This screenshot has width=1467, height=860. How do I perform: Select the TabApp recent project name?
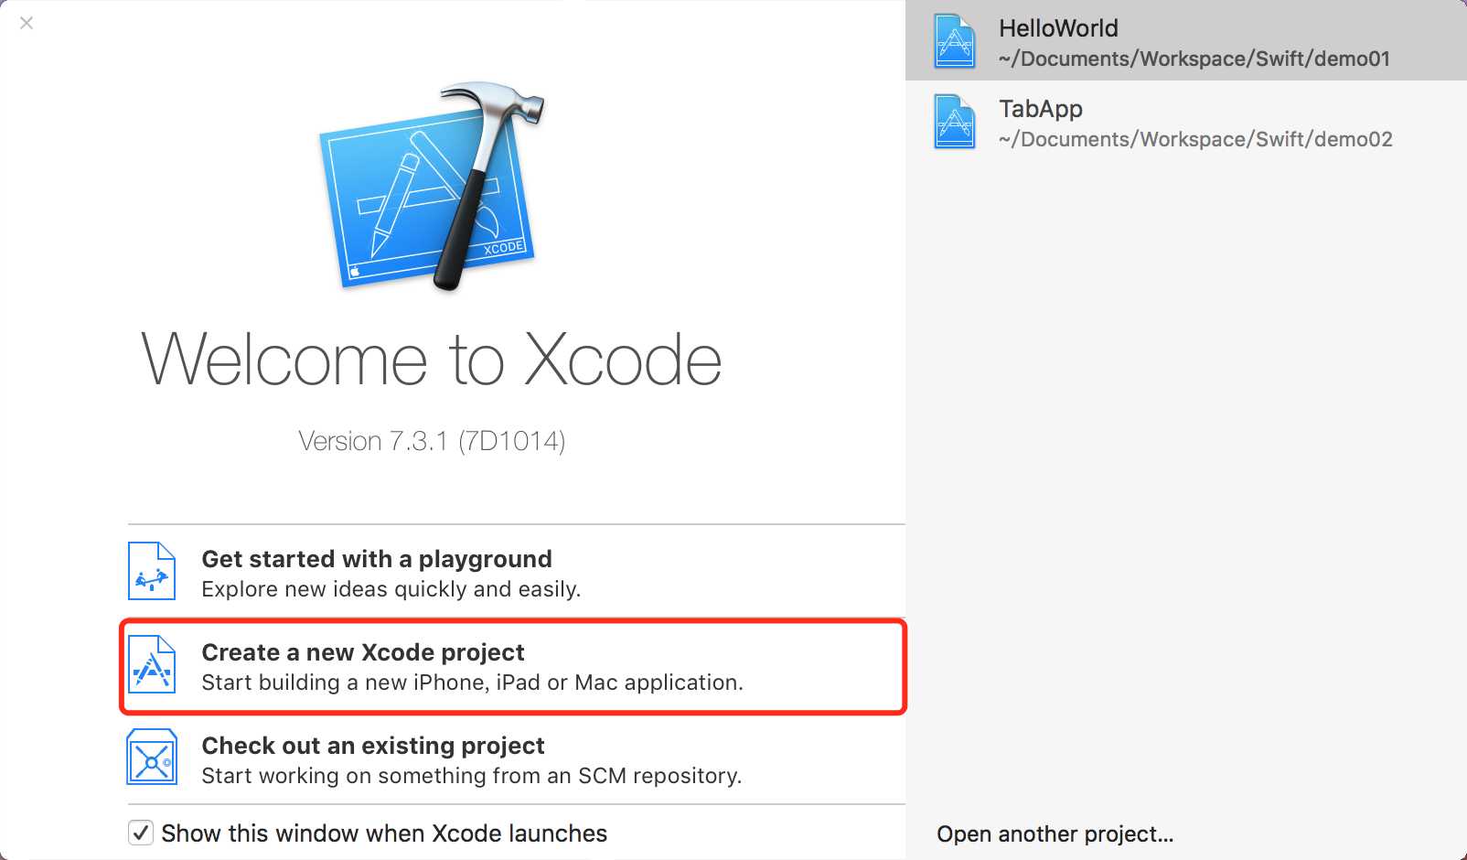click(1041, 109)
